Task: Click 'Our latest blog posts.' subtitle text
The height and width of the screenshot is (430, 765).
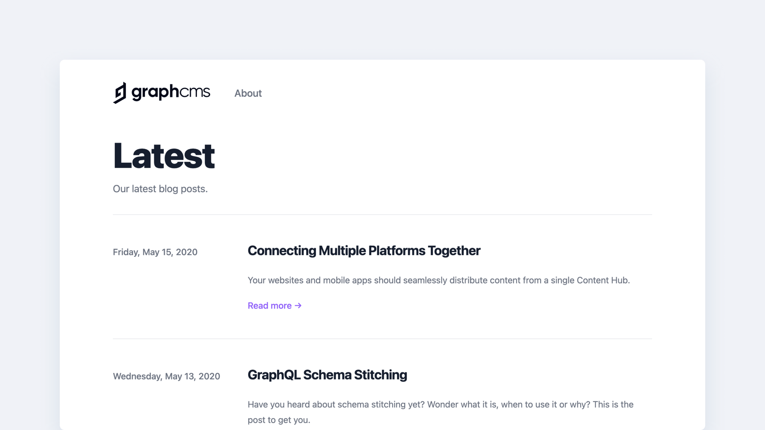Action: pos(160,189)
